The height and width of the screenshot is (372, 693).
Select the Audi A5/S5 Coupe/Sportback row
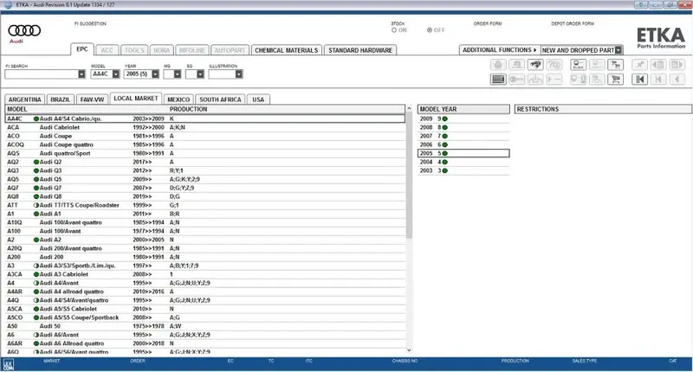205,317
